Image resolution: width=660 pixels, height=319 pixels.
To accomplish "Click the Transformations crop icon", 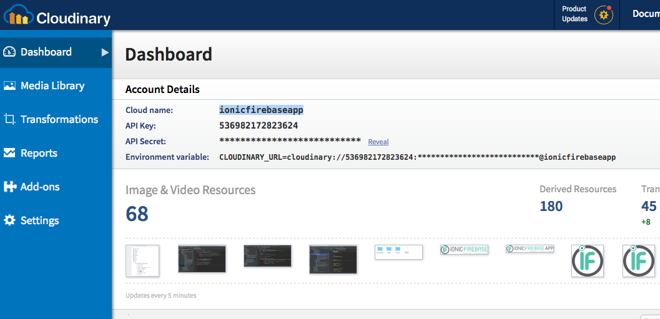I will (9, 119).
